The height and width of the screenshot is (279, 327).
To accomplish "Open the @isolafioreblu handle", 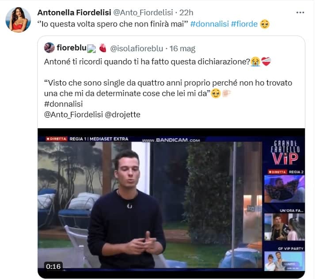I will [x=137, y=48].
